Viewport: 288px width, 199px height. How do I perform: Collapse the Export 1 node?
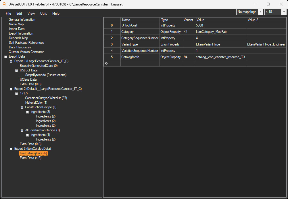pos(11,61)
